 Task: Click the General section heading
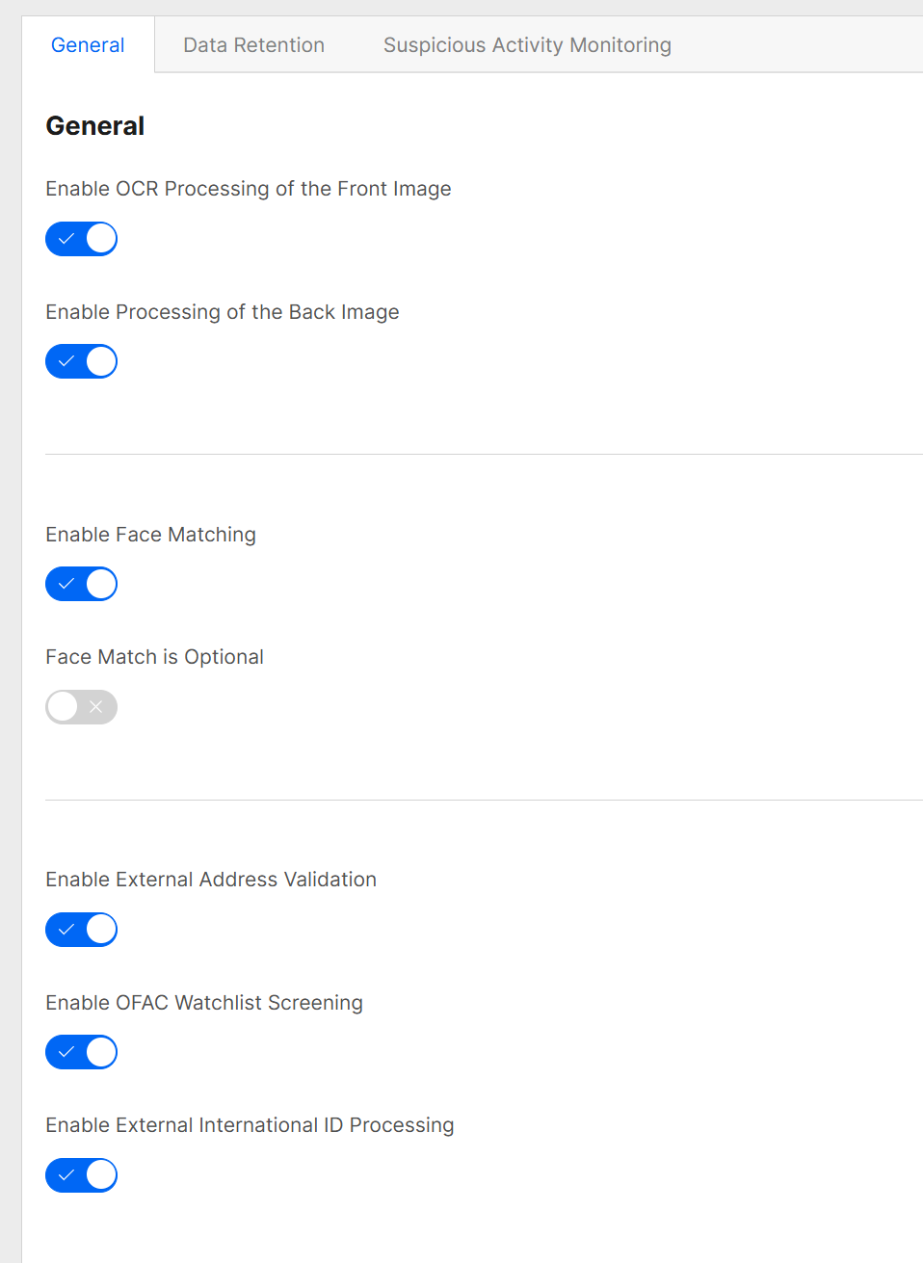coord(95,126)
